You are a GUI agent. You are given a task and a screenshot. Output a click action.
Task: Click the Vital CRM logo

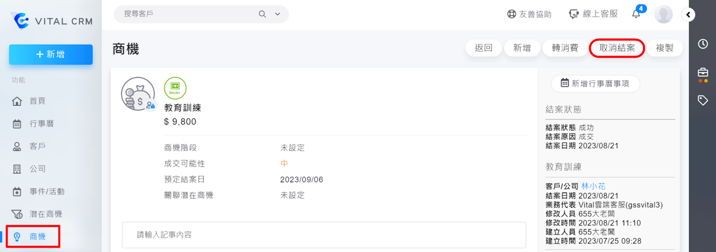(51, 21)
